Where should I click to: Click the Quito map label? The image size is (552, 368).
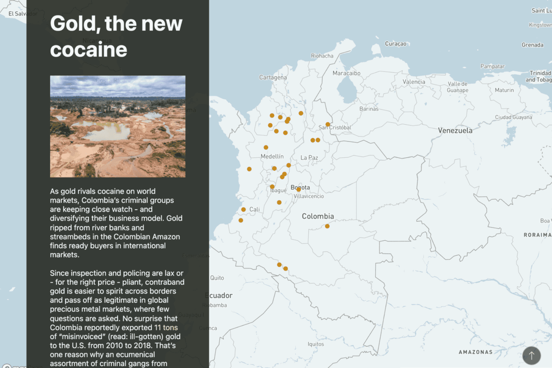point(217,278)
